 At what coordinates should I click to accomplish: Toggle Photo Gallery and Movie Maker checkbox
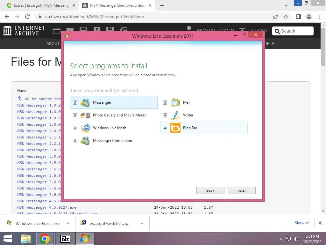(x=75, y=115)
